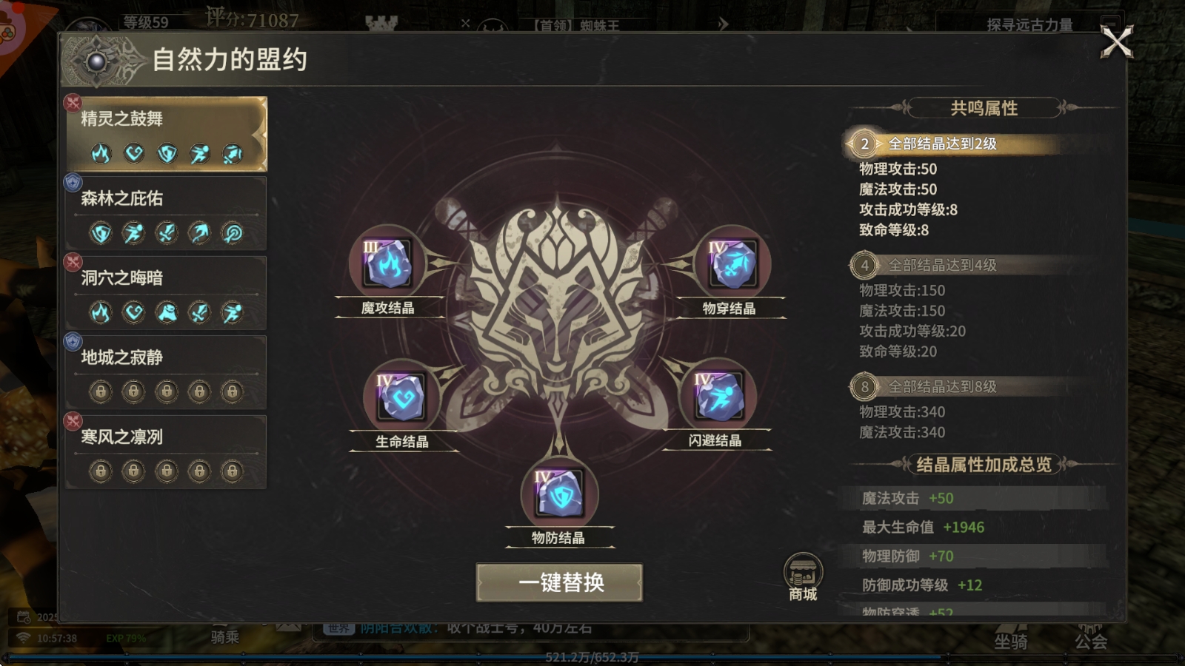Close the 自然力的盟约 panel

1117,42
